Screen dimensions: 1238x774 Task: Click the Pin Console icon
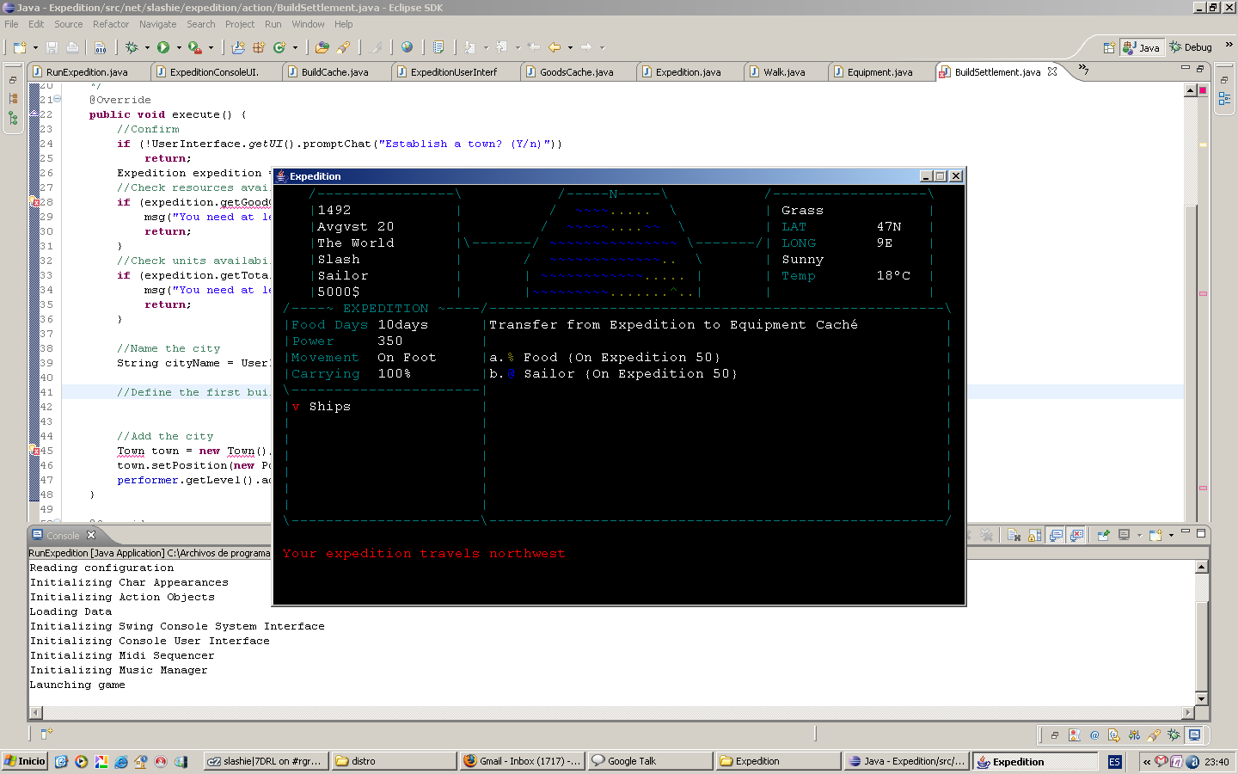[1104, 535]
